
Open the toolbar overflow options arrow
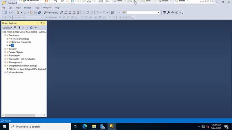[x=182, y=13]
